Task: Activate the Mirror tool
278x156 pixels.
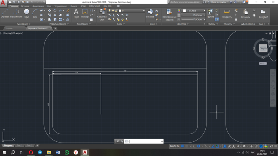Action: coord(55,15)
